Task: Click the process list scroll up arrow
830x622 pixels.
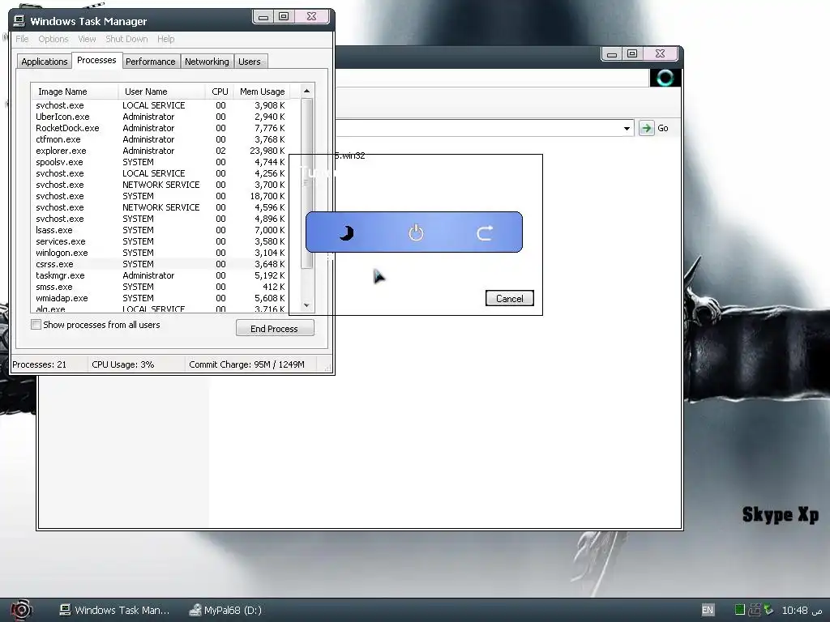Action: click(307, 91)
